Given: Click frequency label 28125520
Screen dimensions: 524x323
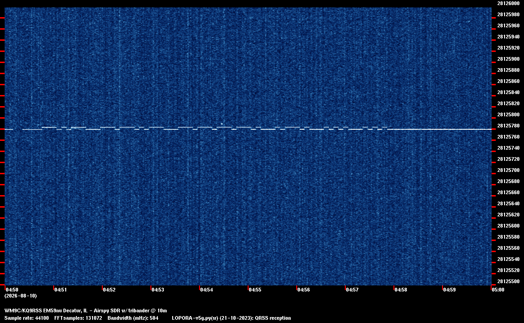Looking at the screenshot, I should 508,271.
